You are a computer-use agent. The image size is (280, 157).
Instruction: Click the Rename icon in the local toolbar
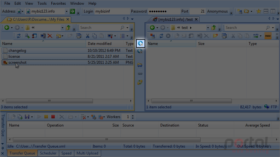(x=43, y=36)
